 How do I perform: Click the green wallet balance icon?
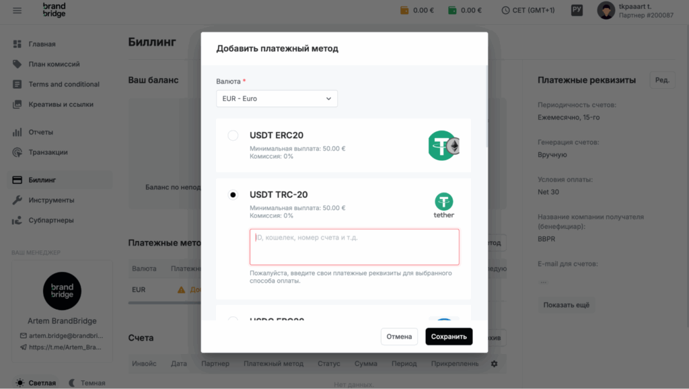[452, 10]
